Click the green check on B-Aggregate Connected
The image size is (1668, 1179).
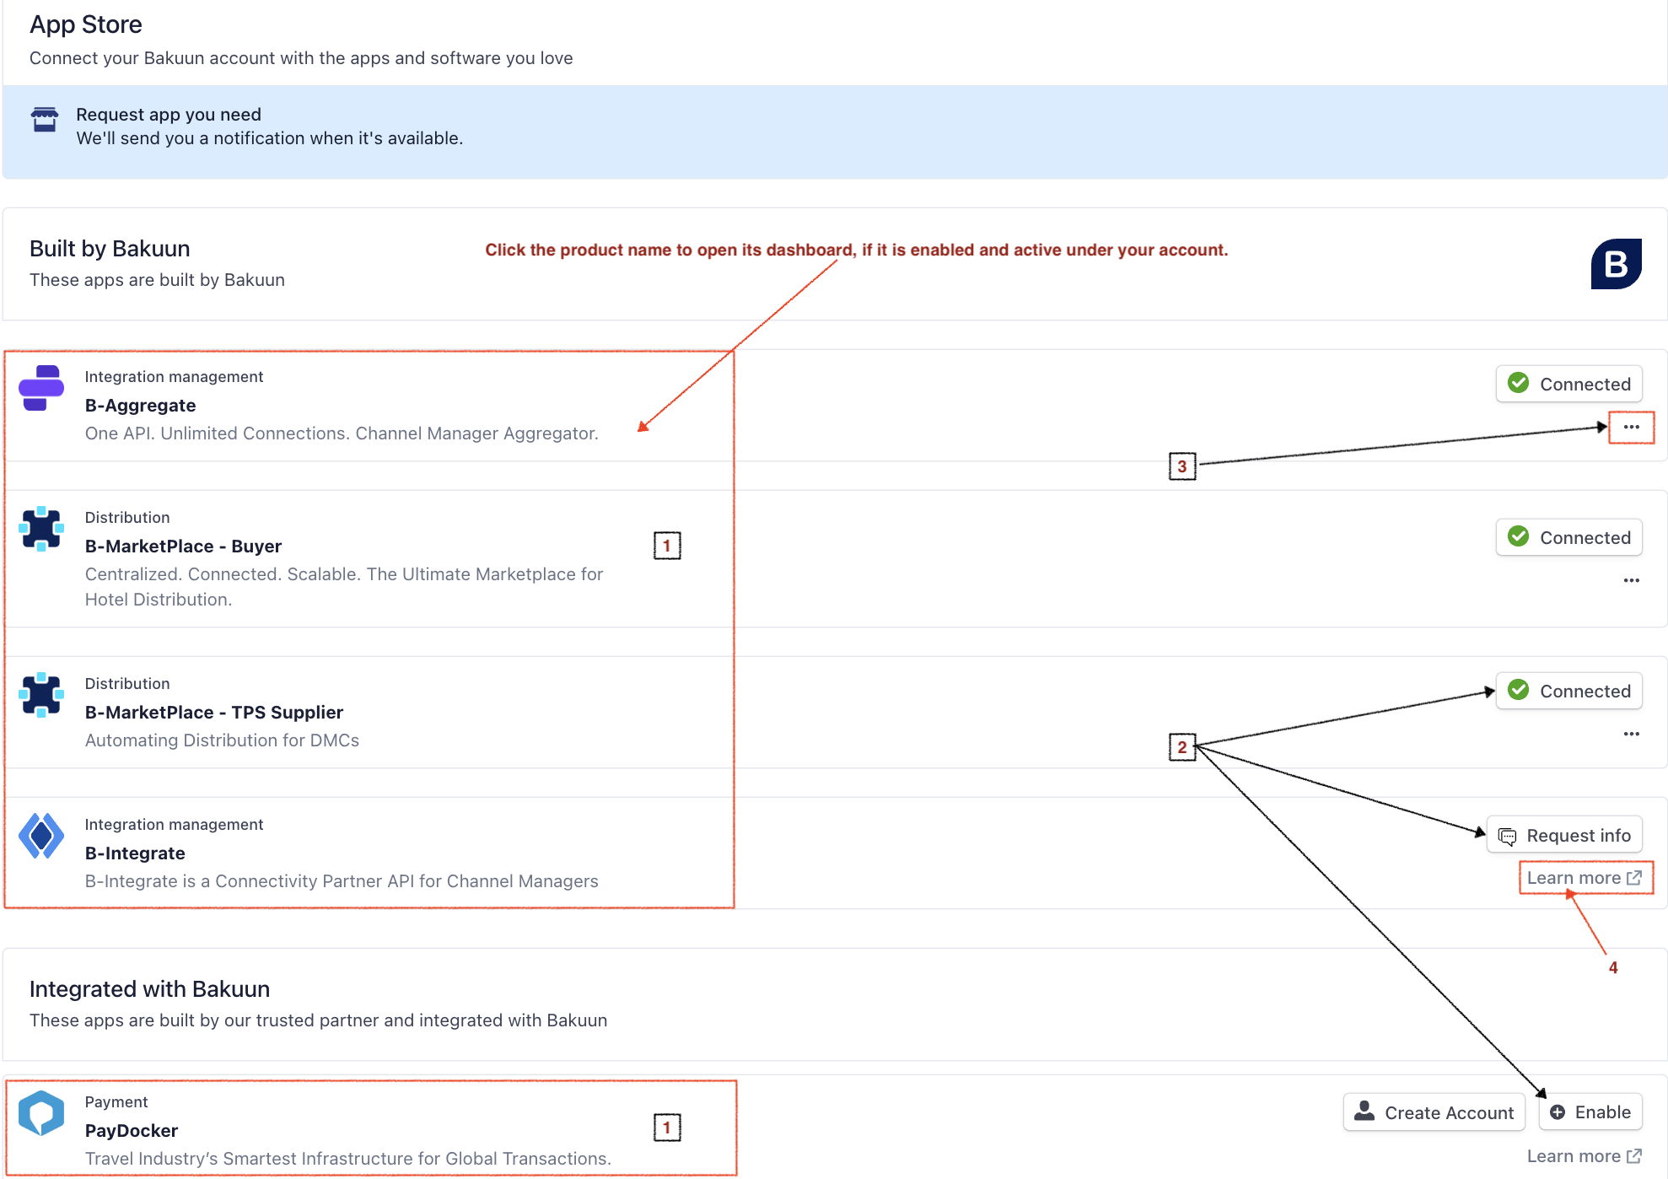[1518, 383]
